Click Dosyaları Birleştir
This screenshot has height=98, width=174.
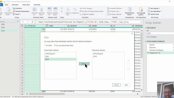(114, 14)
